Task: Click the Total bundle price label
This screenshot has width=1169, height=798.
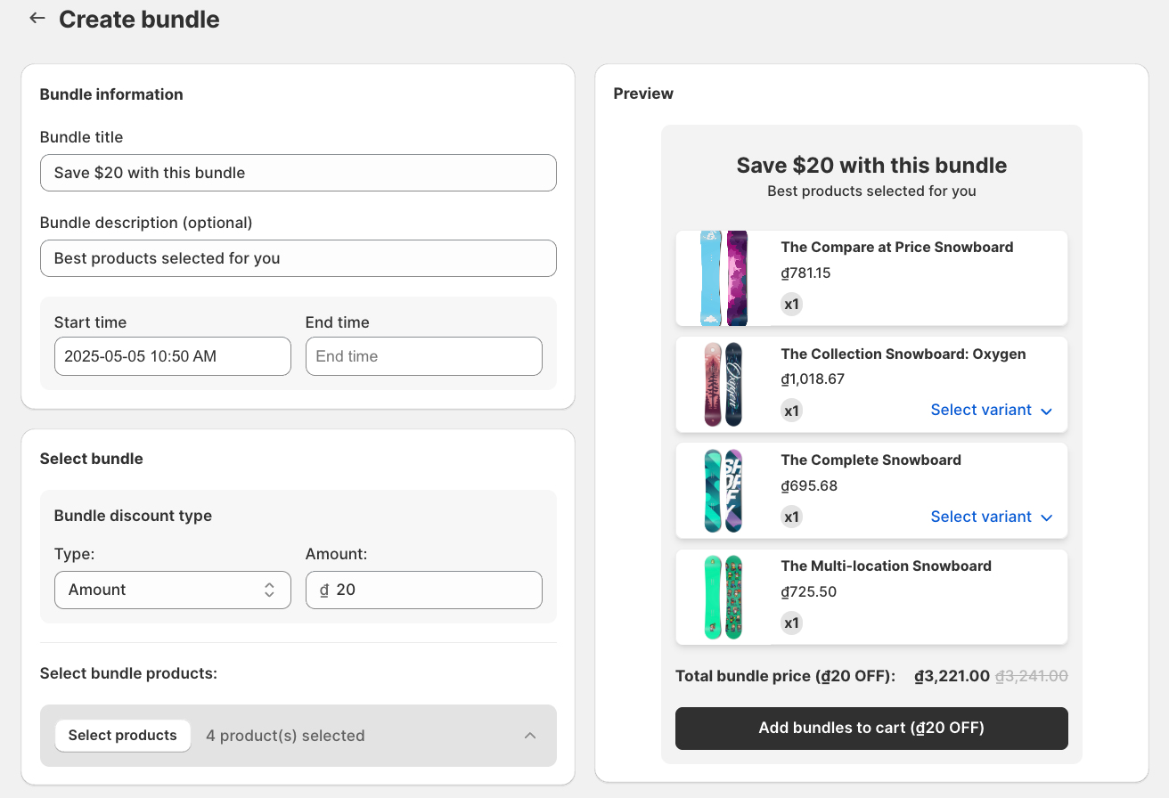Action: 785,676
